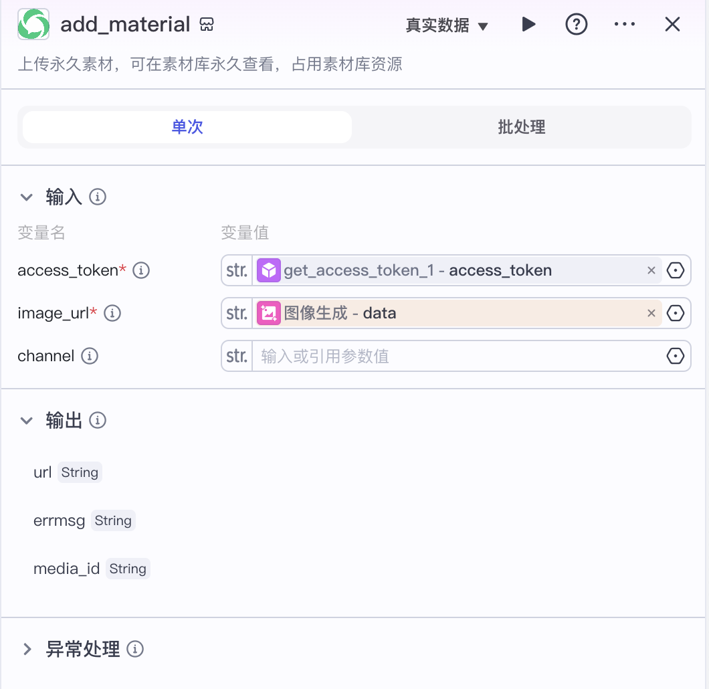Open variable picker for access_token field
Image resolution: width=709 pixels, height=689 pixels.
point(676,270)
